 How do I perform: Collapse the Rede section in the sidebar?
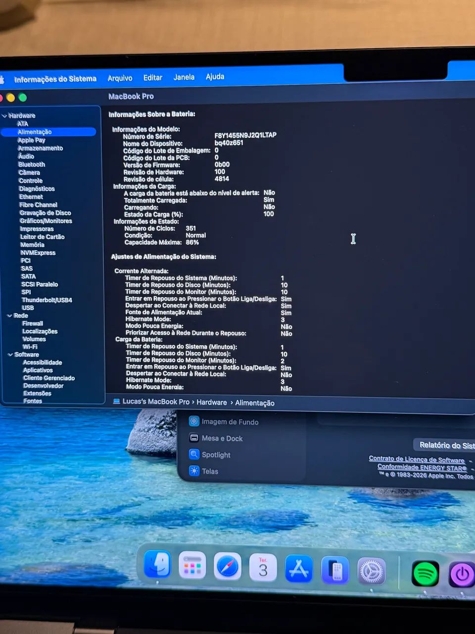coord(10,316)
